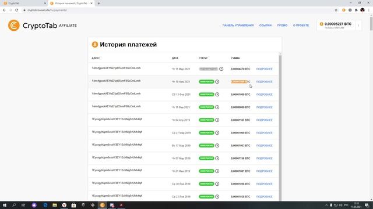
Task: Open the three-dot menu beside the balance
Action: [358, 26]
